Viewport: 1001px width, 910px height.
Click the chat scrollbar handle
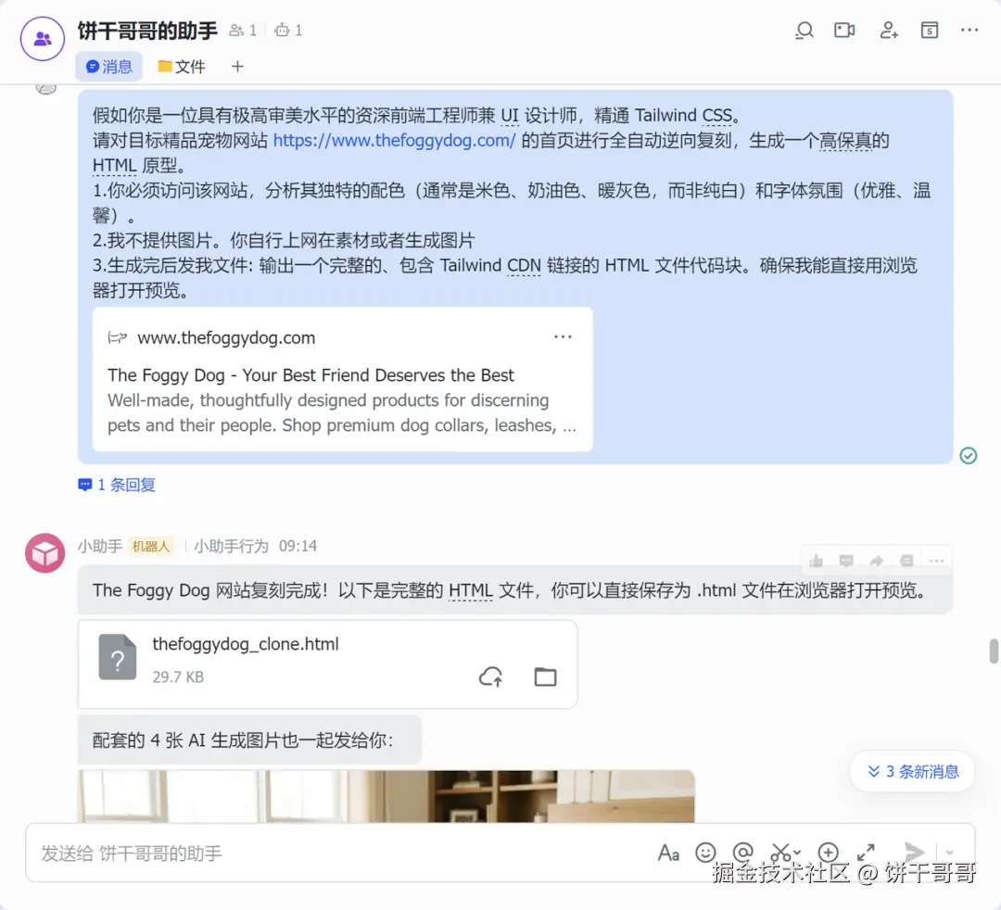click(x=994, y=651)
